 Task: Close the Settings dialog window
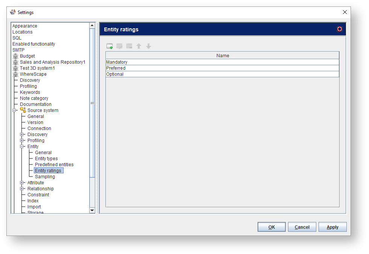coord(345,12)
